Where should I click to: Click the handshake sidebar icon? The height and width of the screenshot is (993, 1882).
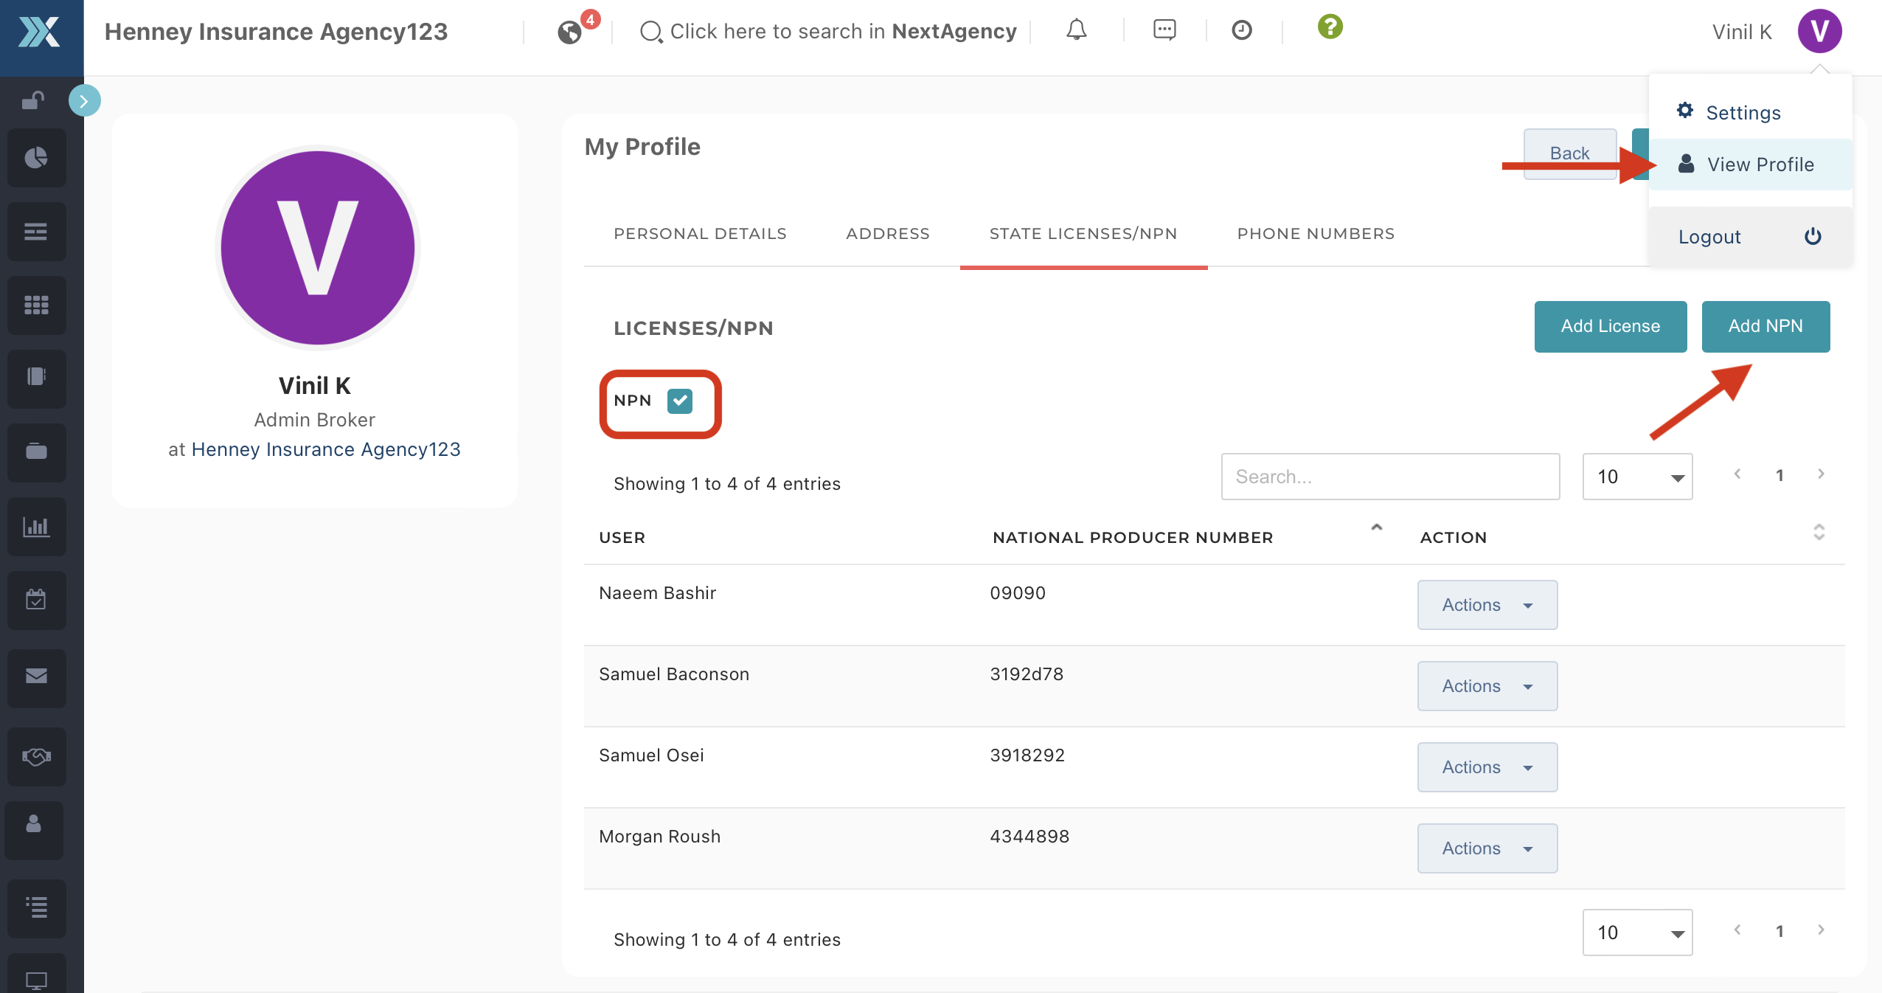[36, 756]
